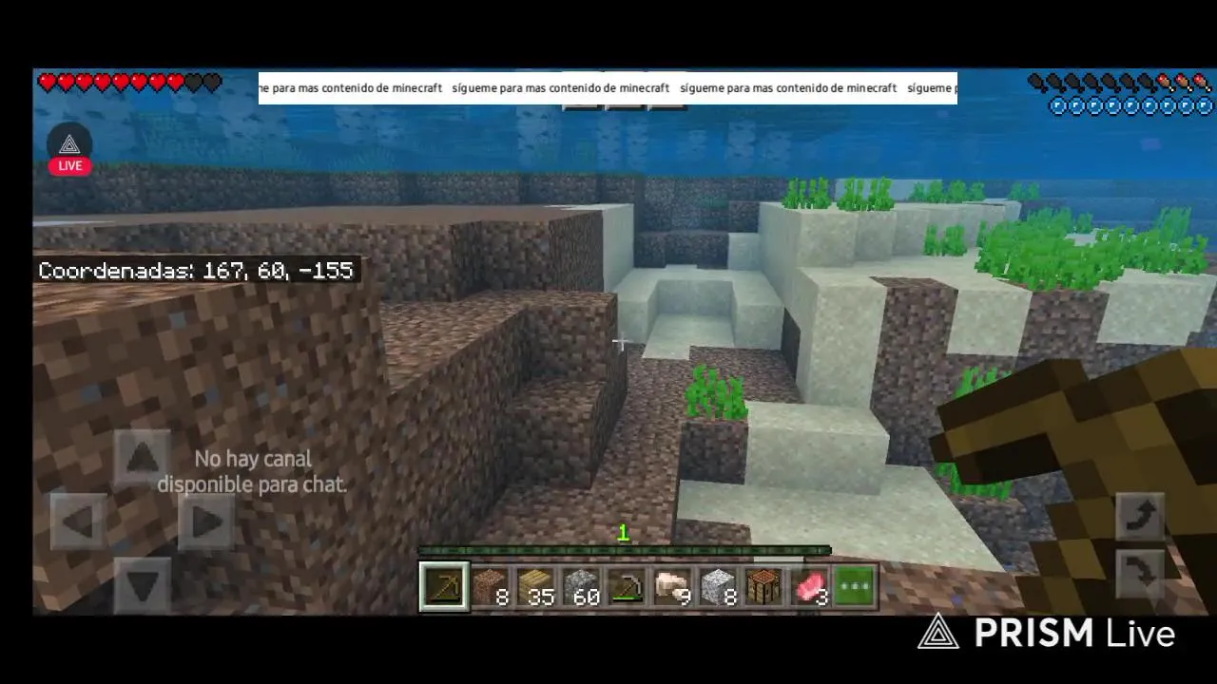Select the dirt blocks stack of 8

(x=491, y=587)
